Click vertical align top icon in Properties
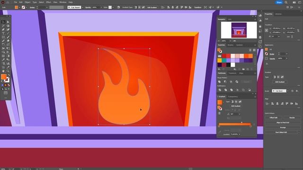 pos(287,104)
